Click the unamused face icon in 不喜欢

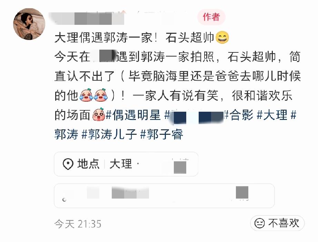coord(259,223)
